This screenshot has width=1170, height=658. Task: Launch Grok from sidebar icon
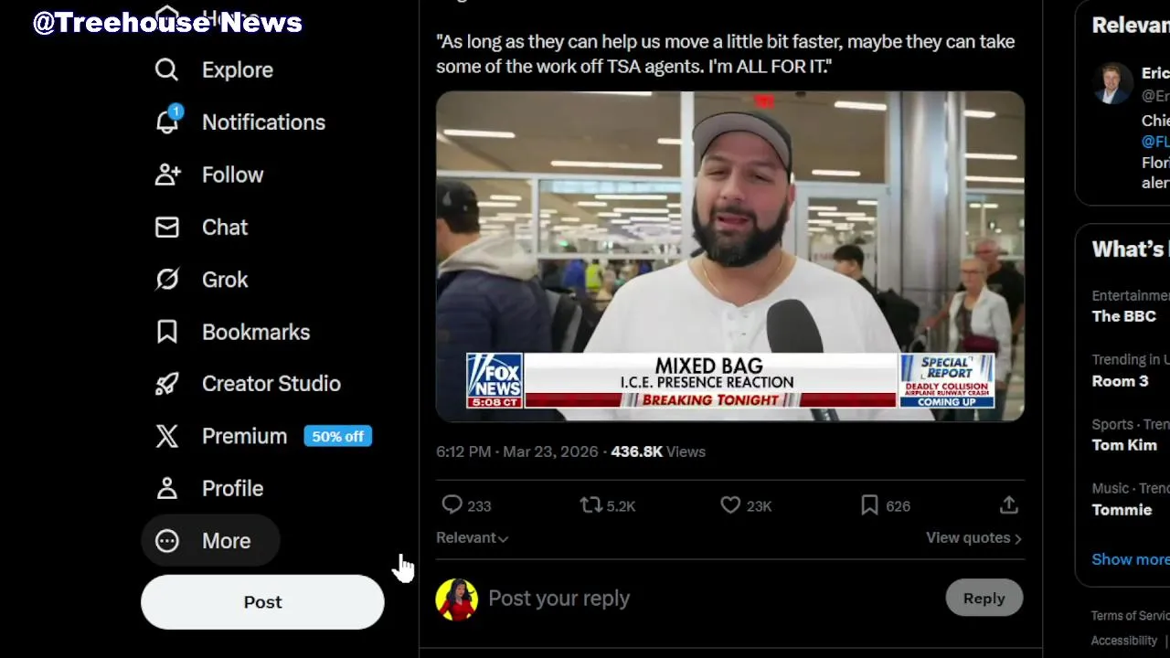tap(166, 279)
